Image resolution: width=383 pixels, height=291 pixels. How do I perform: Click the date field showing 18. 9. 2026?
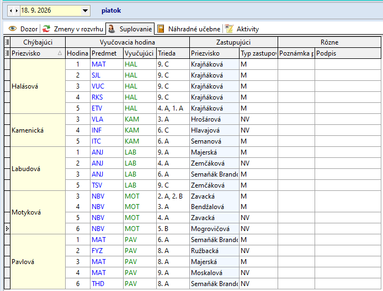click(51, 10)
